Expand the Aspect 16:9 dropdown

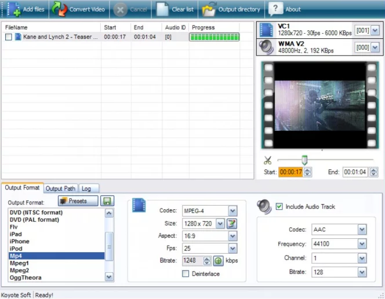(x=233, y=236)
